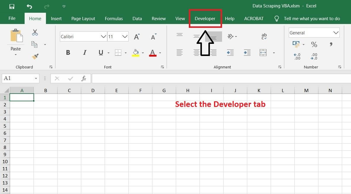Click the Wrap Text icon
This screenshot has width=351, height=194.
click(264, 36)
